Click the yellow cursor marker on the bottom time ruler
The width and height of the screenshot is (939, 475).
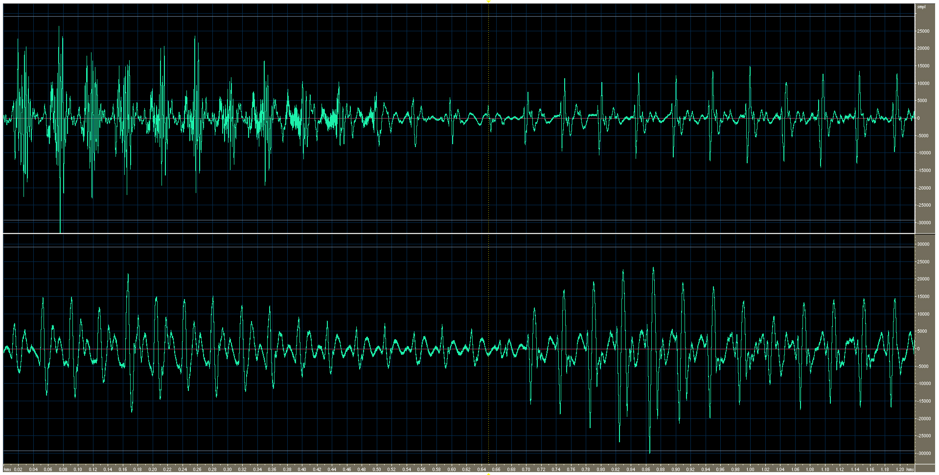488,473
